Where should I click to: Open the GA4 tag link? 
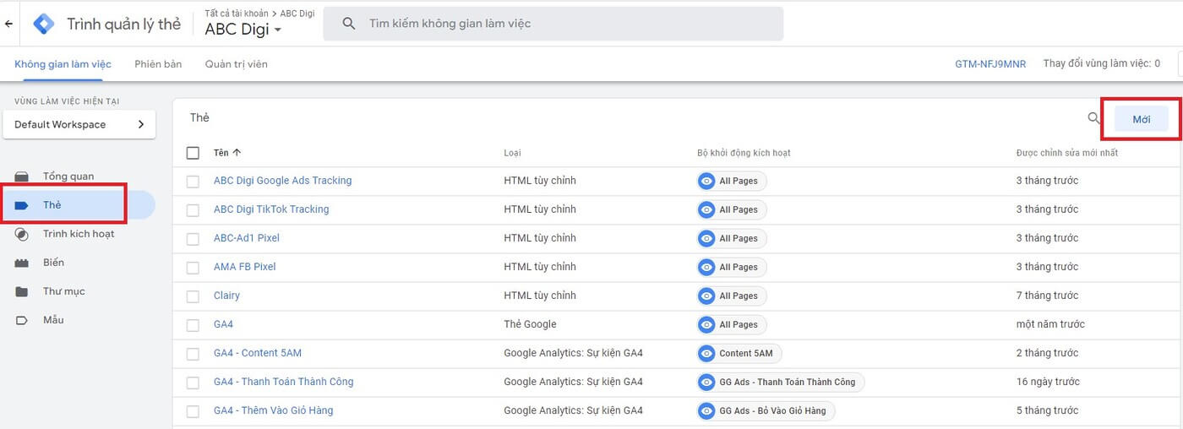pyautogui.click(x=223, y=324)
